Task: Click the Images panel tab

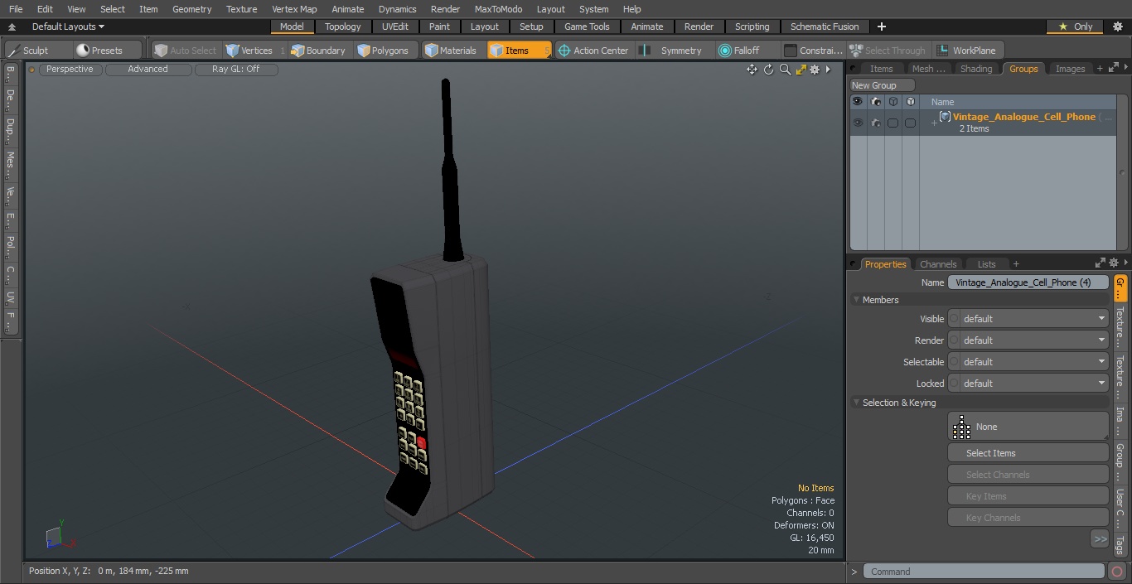Action: [x=1070, y=69]
